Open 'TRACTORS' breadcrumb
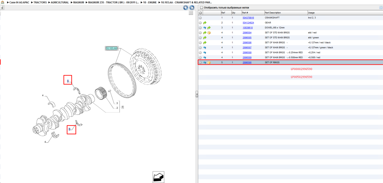The height and width of the screenshot is (183, 383). [x=40, y=2]
